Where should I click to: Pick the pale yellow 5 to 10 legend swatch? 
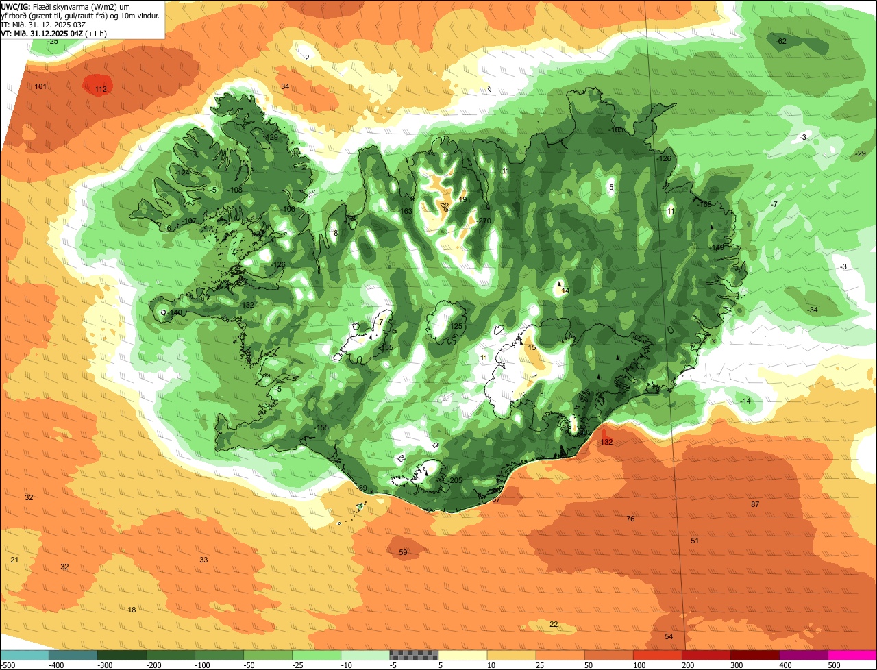click(x=462, y=655)
